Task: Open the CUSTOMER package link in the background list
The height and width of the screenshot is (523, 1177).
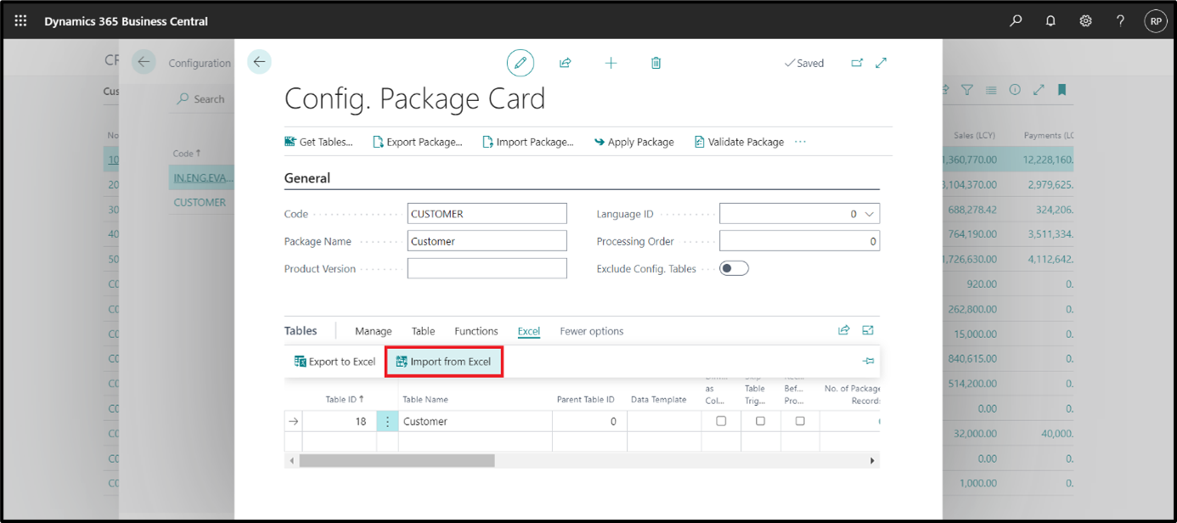Action: (200, 202)
